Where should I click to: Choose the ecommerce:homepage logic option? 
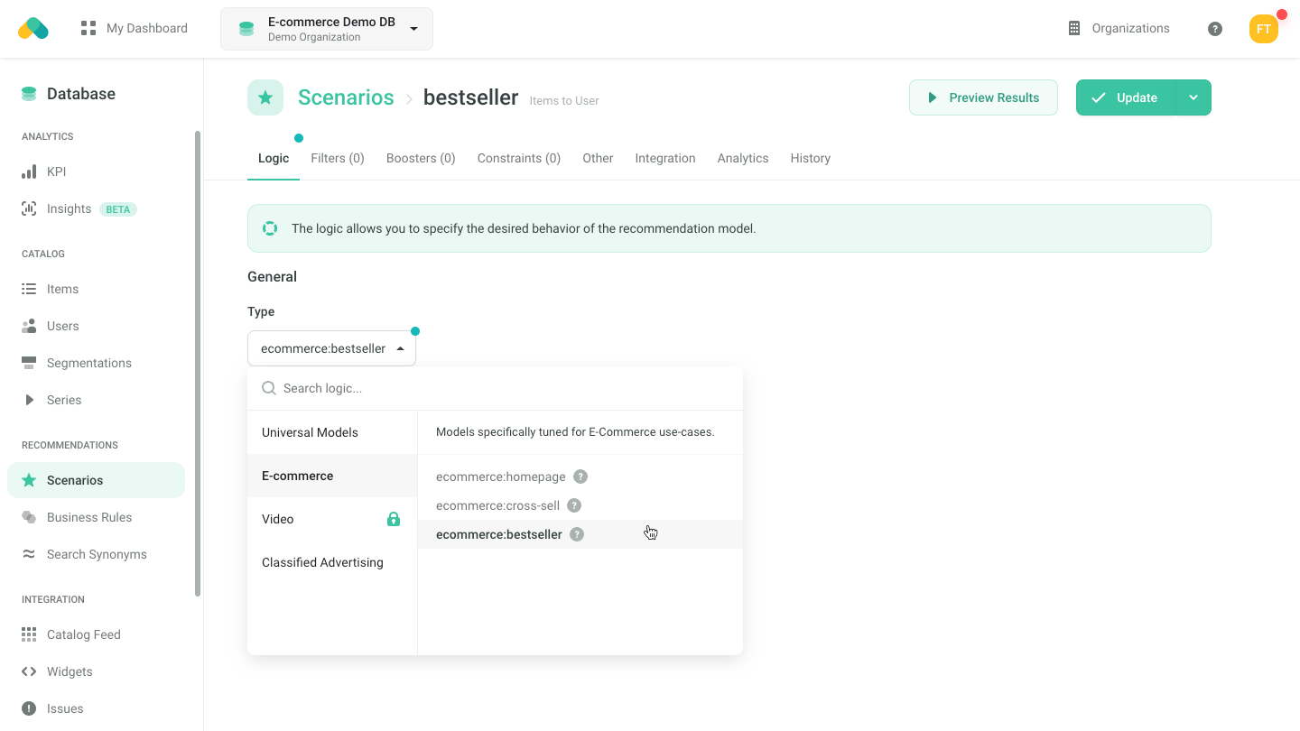click(501, 477)
